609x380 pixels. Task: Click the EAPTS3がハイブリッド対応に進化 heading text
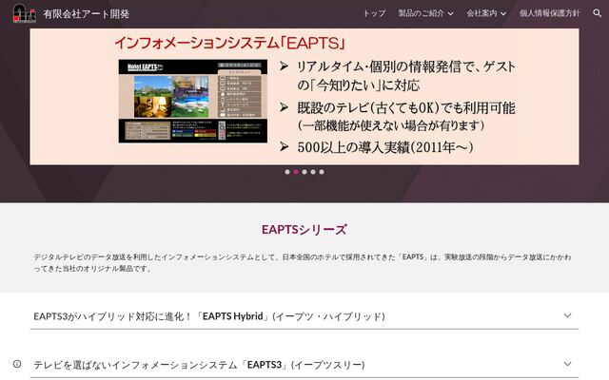(209, 316)
